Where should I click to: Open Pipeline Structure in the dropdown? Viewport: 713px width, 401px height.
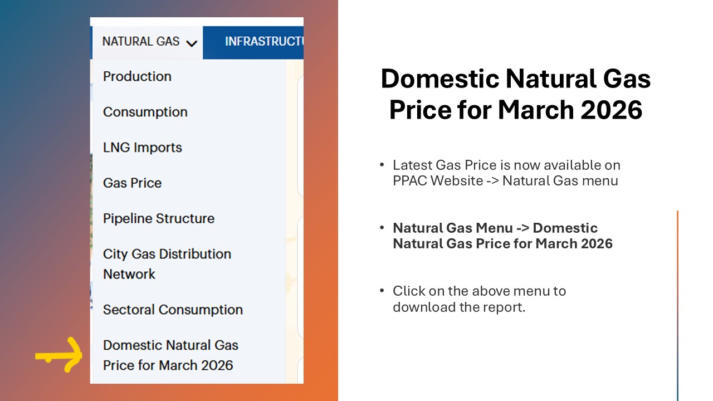[x=159, y=218]
